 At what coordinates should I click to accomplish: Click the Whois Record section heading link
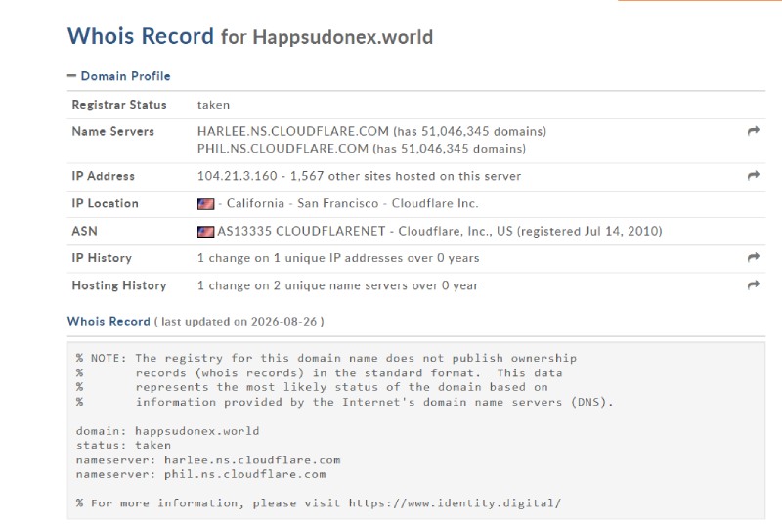pos(109,321)
